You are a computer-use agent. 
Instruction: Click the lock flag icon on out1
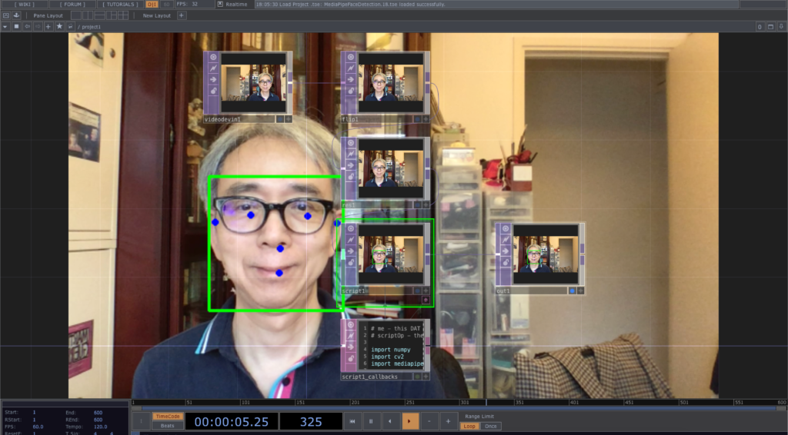coord(505,262)
